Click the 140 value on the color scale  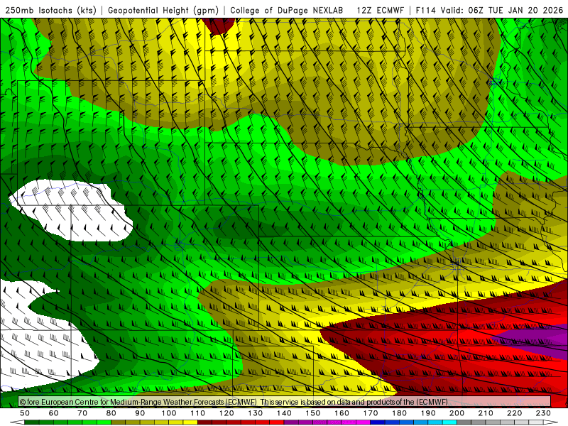coord(284,413)
